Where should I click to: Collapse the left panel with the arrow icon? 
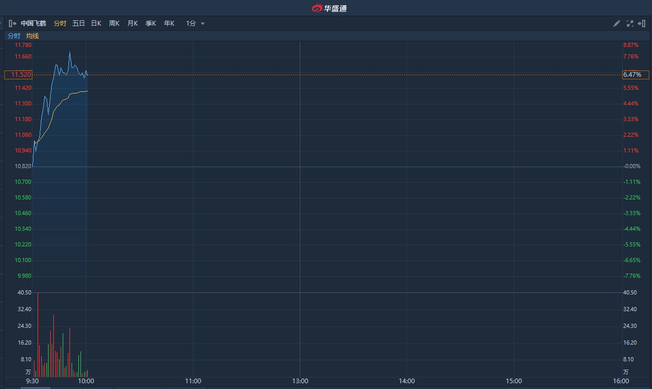coord(13,23)
